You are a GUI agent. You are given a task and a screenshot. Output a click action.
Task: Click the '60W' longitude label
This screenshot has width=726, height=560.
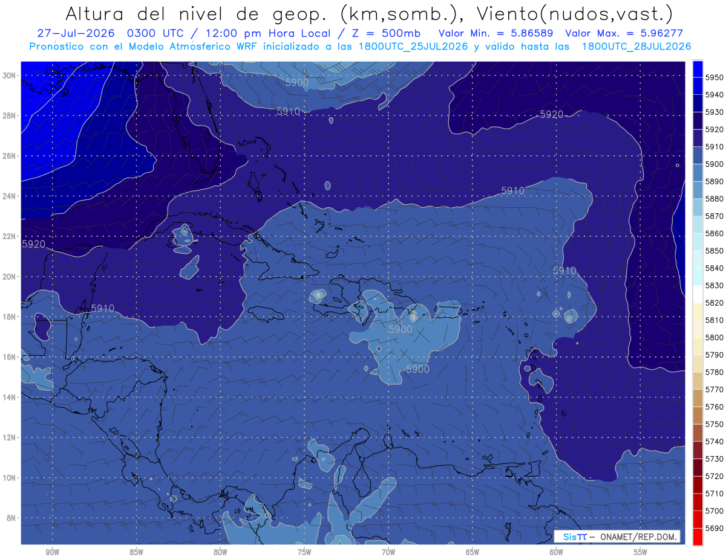(x=557, y=552)
